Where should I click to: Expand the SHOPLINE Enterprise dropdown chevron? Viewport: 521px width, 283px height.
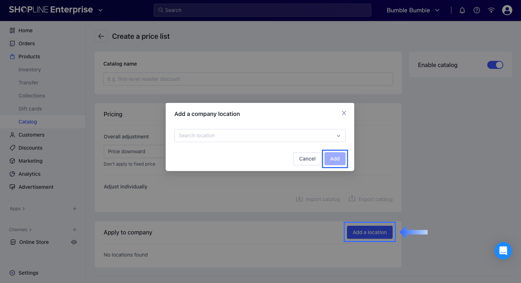coord(100,10)
